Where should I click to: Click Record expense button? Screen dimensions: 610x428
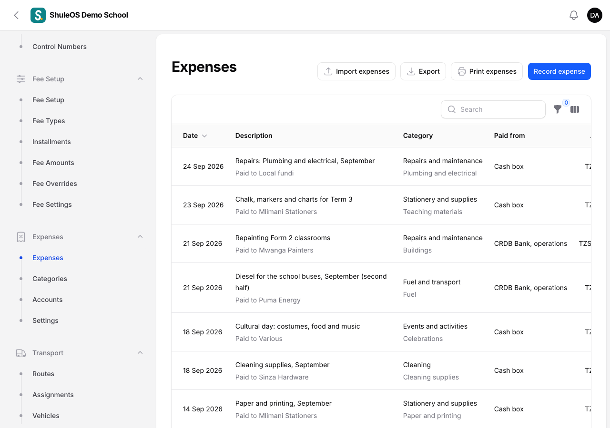[559, 71]
